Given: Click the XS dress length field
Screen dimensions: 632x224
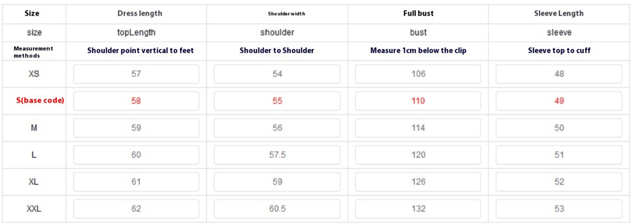Looking at the screenshot, I should pyautogui.click(x=136, y=74).
